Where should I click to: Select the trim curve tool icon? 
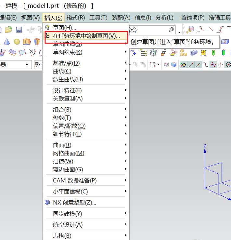(x=200, y=29)
